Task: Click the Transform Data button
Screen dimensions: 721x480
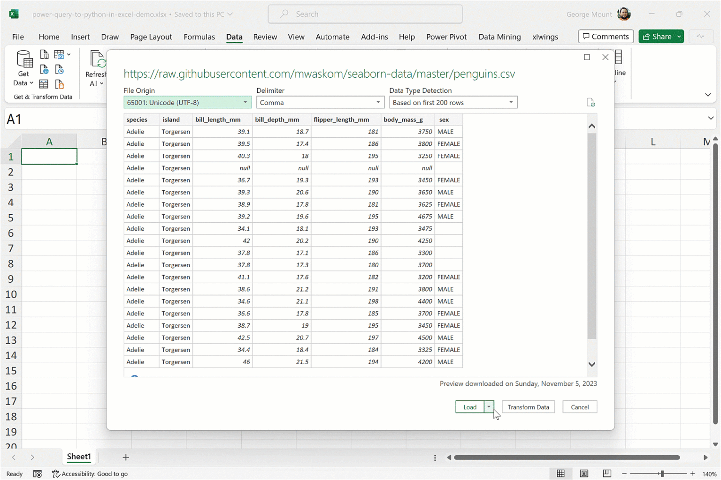Action: point(528,407)
